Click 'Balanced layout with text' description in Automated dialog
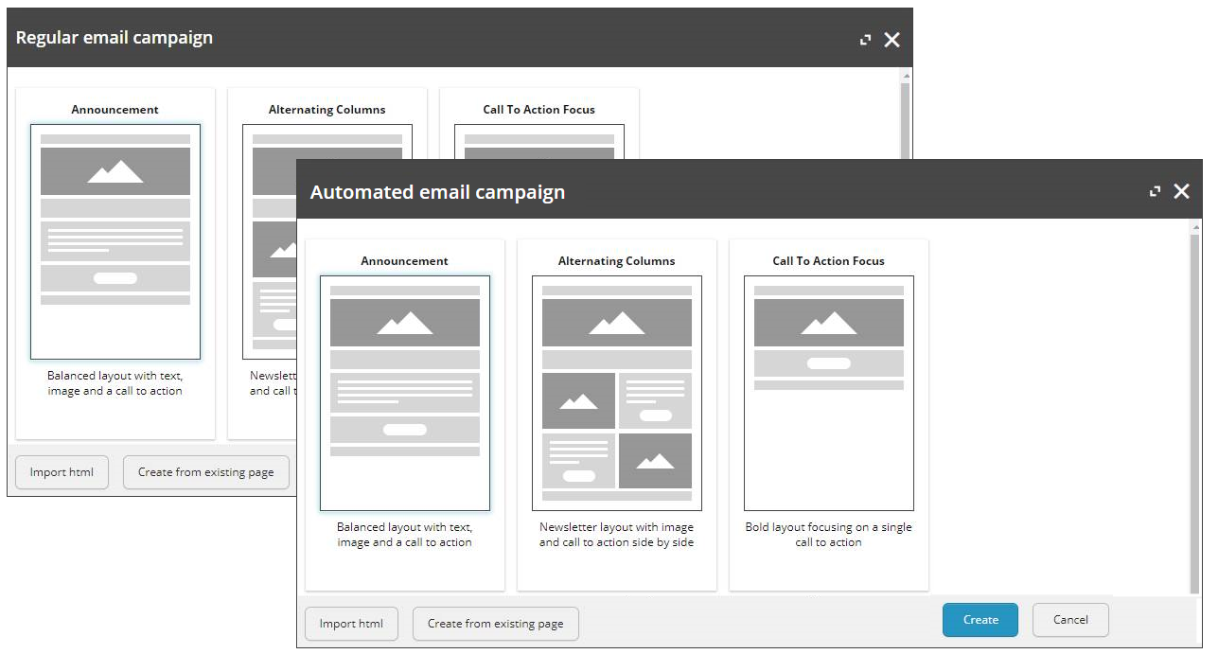Screen dimensions: 1218x654 (405, 535)
